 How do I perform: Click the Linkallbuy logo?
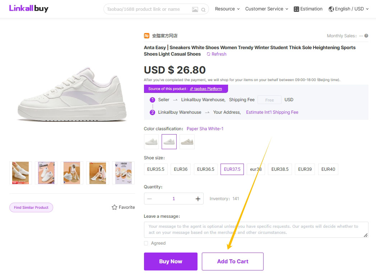point(29,8)
